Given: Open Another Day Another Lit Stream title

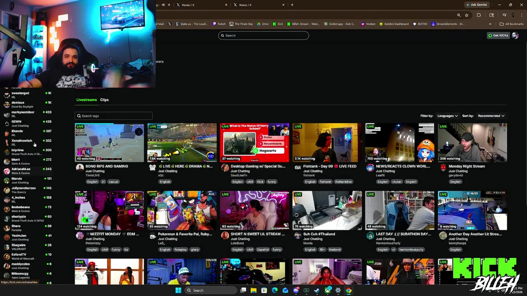Looking at the screenshot, I should pyautogui.click(x=475, y=234).
